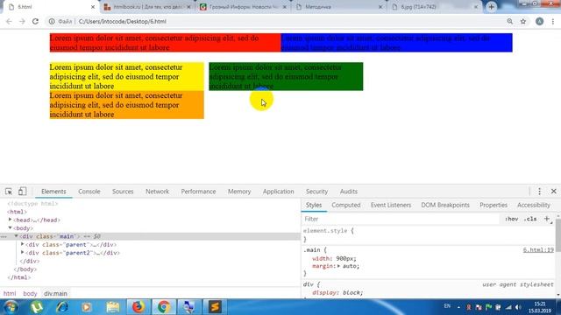Switch to the Методичка browser tab
This screenshot has width=561, height=315.
(338, 7)
